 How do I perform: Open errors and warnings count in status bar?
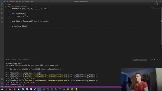20,87
